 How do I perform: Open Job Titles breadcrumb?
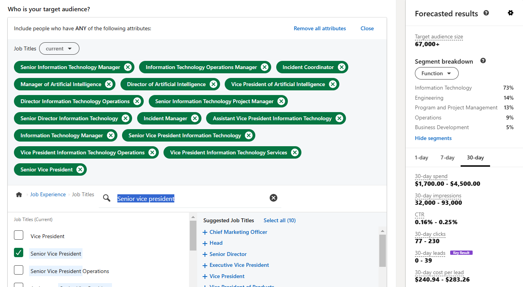coord(83,195)
